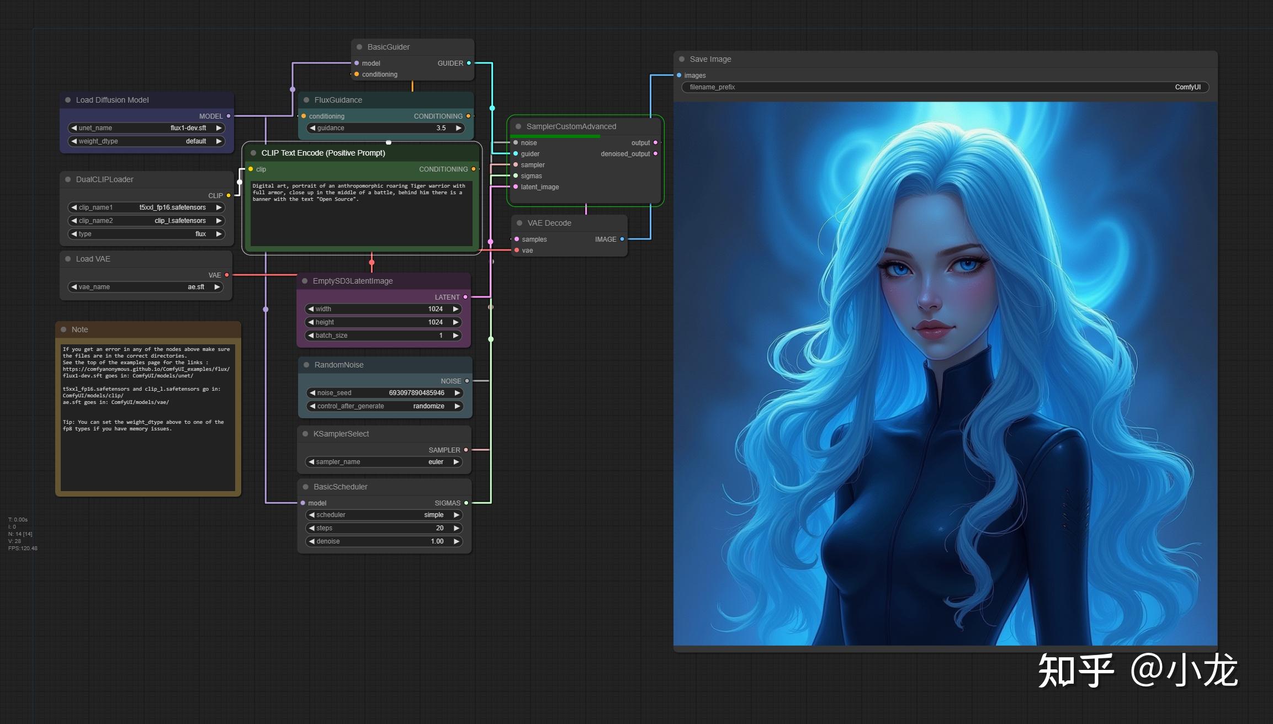Screen dimensions: 1273x724
Task: Collapse the Save Image node dot
Action: coord(682,59)
